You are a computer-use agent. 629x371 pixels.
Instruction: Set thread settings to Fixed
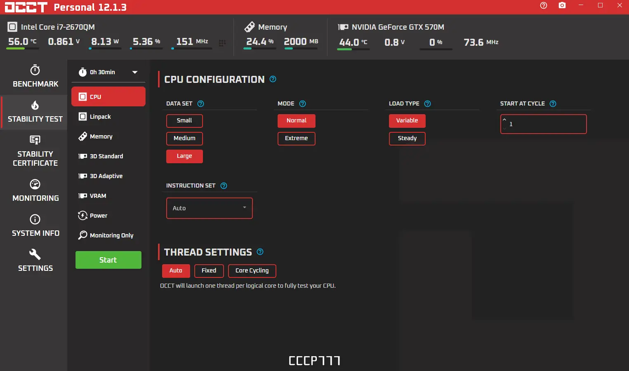pyautogui.click(x=209, y=271)
